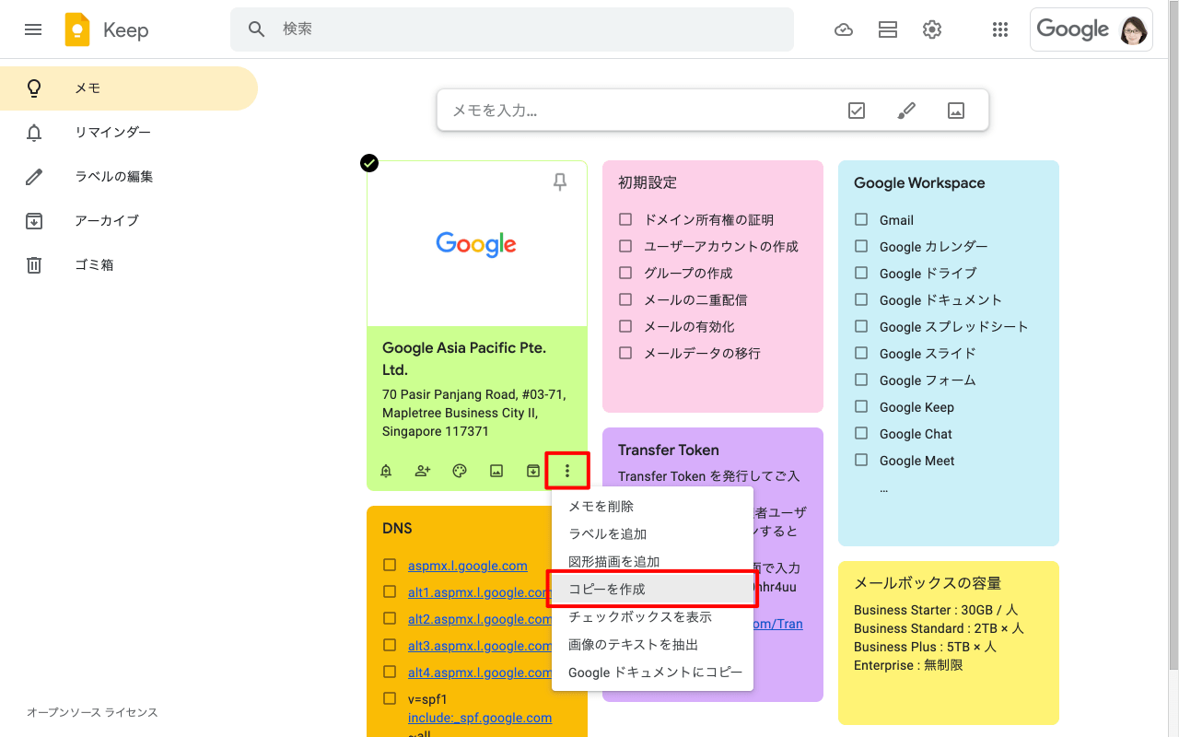Click the cloud sync status icon
The width and height of the screenshot is (1179, 737).
click(x=844, y=29)
